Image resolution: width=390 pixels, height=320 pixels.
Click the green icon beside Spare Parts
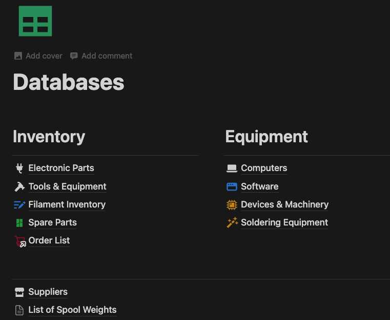tap(19, 223)
